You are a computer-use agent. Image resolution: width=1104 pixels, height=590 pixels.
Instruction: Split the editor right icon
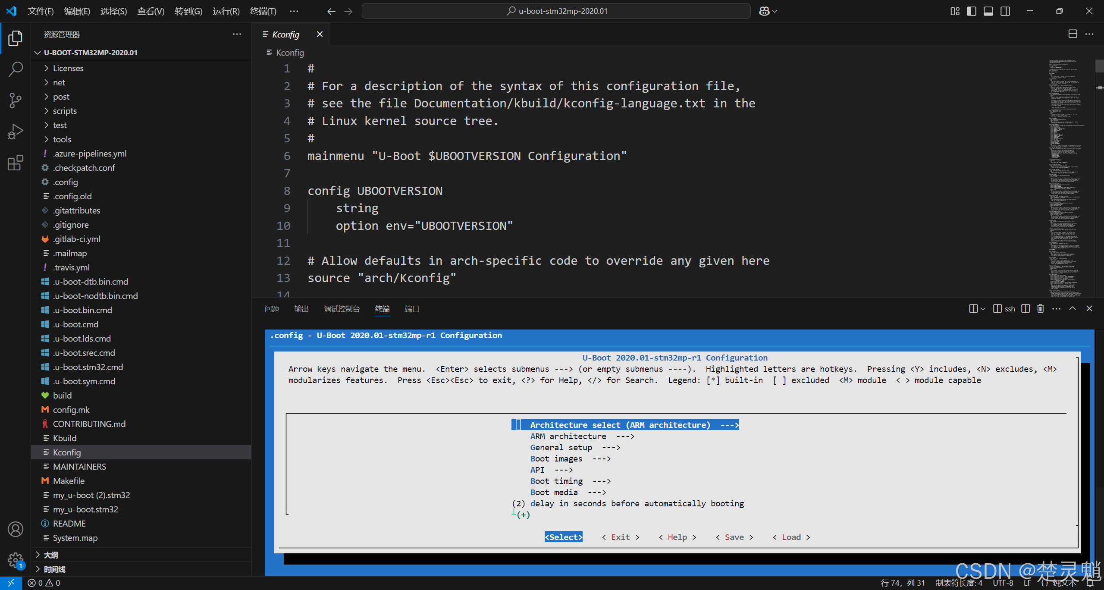pos(1073,34)
